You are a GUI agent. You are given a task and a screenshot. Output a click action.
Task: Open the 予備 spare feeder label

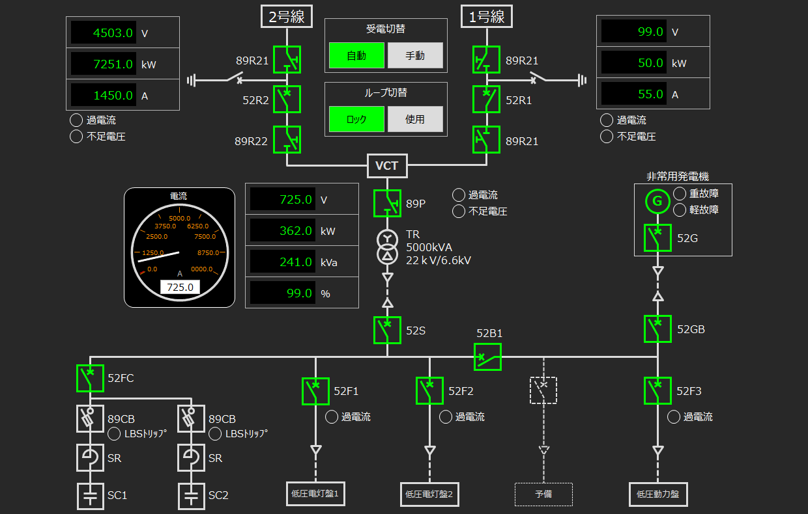click(543, 494)
